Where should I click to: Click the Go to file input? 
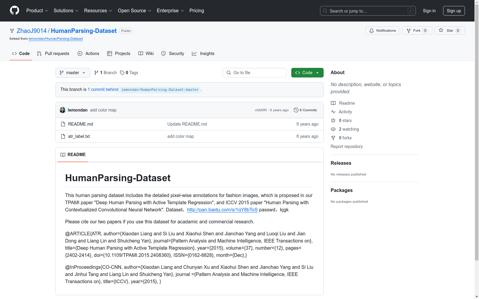point(254,73)
